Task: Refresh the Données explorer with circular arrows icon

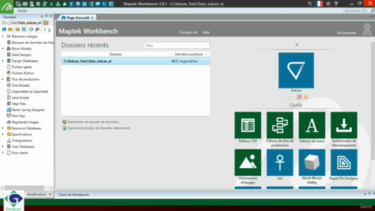Action: pos(31,29)
